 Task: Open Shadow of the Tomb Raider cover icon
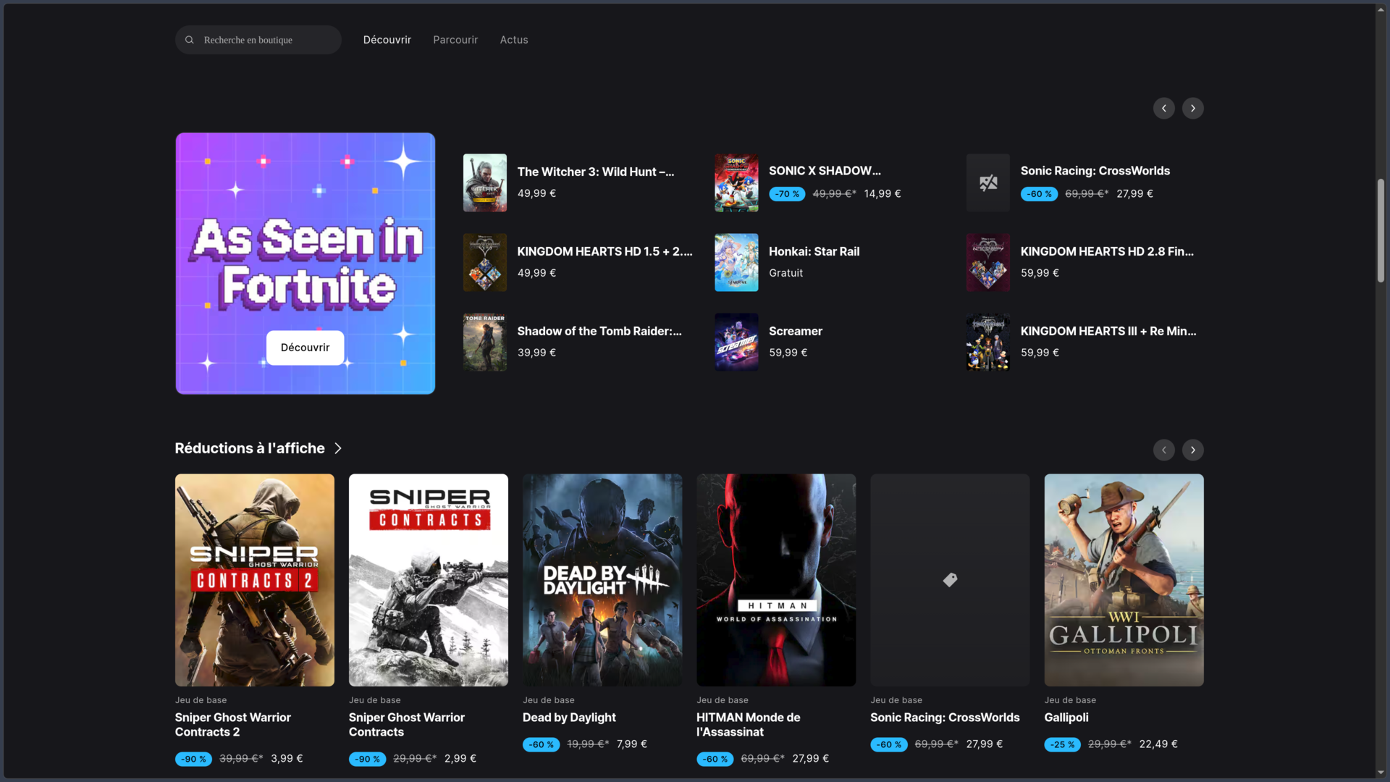click(485, 342)
